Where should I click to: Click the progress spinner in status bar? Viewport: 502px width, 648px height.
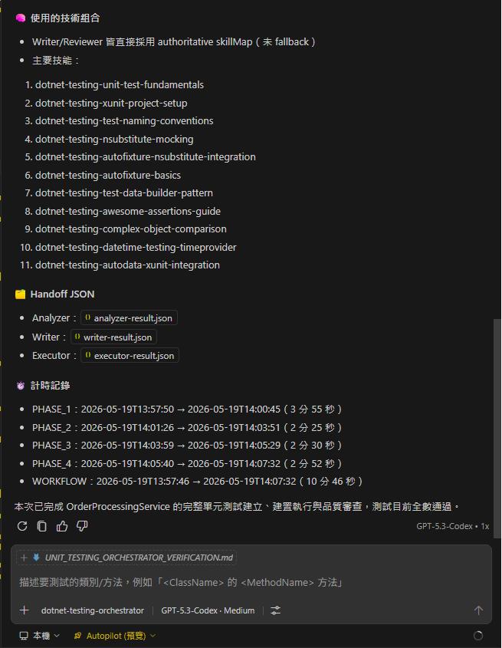click(x=478, y=635)
